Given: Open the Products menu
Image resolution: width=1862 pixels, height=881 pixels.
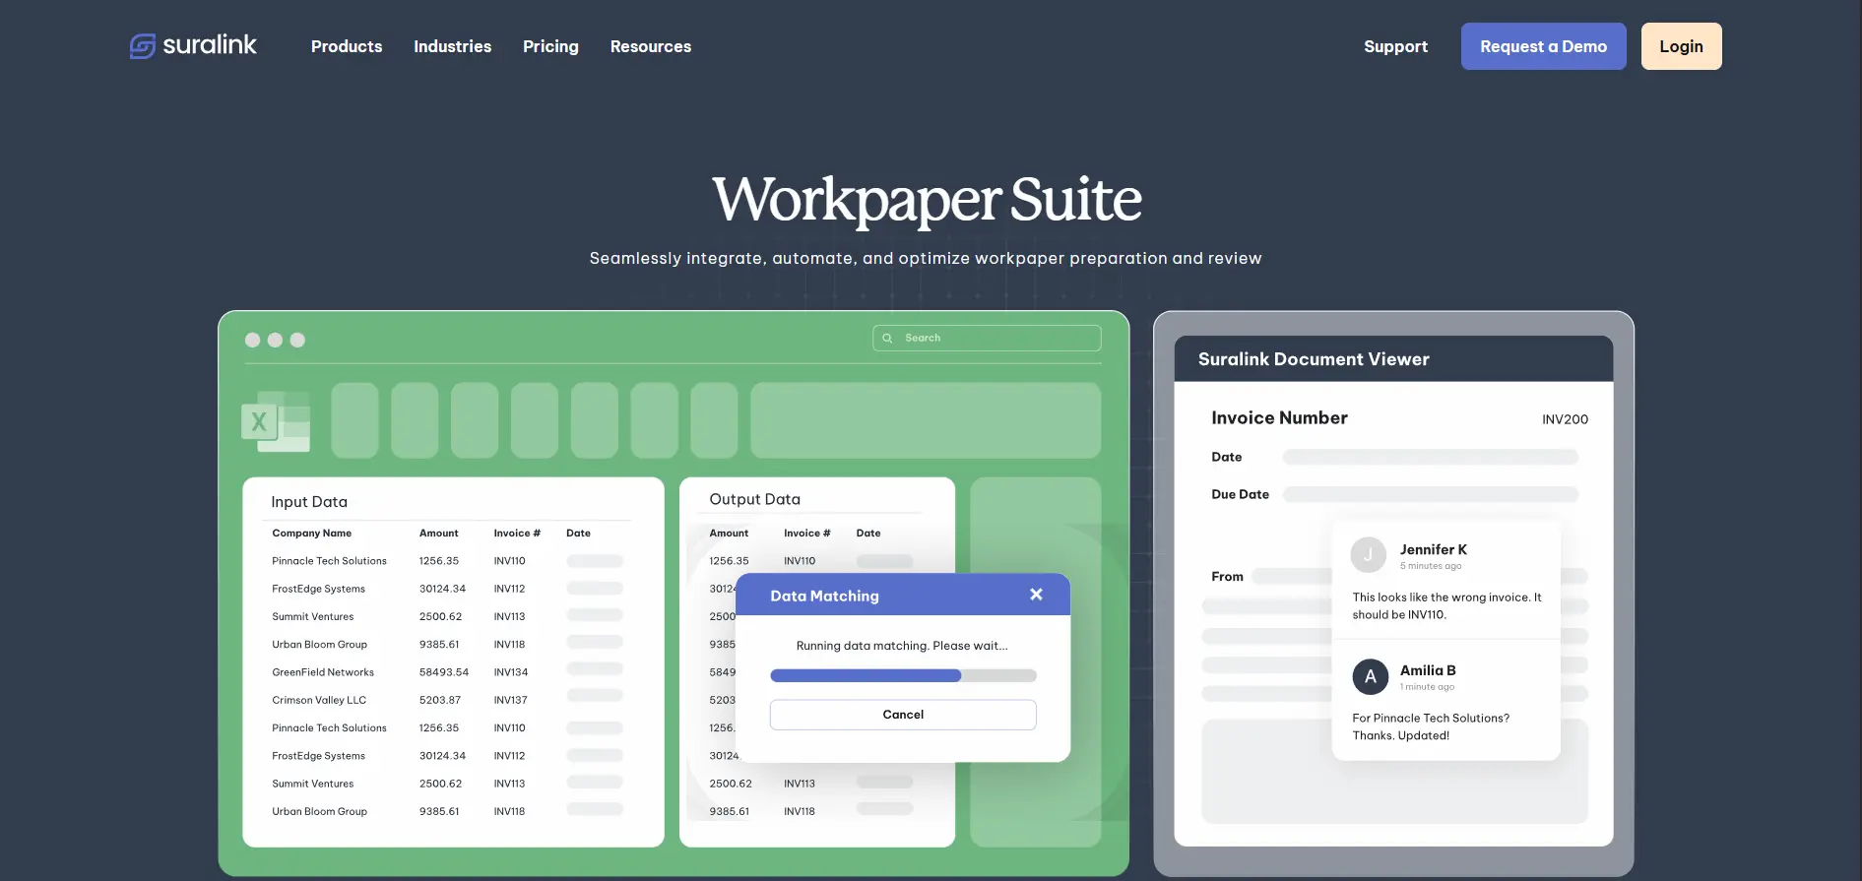Looking at the screenshot, I should click(347, 46).
